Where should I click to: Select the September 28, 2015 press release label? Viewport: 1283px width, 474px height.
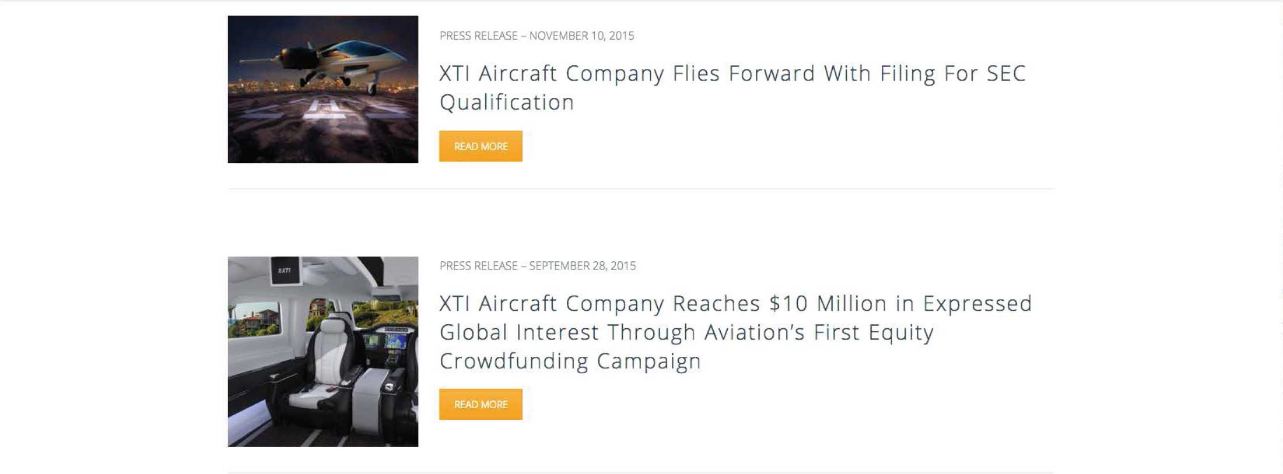pos(537,266)
